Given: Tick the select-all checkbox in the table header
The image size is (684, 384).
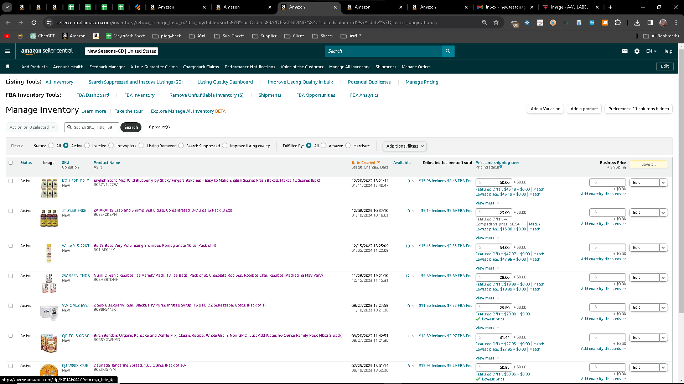Looking at the screenshot, I should coord(11,163).
